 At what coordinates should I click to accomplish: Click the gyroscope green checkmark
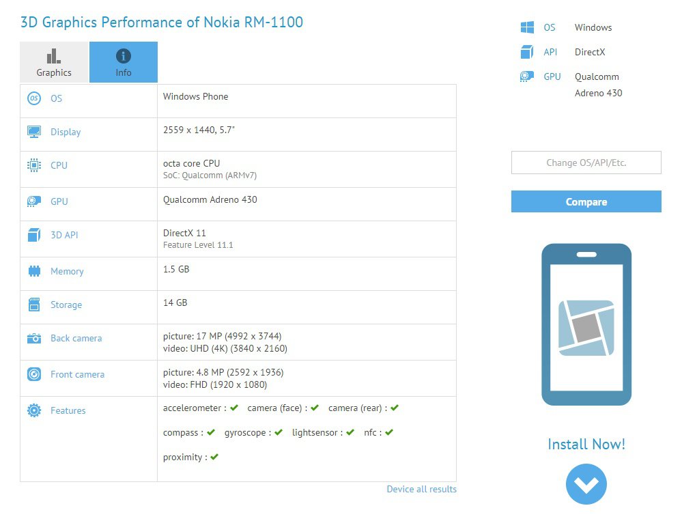tap(279, 432)
